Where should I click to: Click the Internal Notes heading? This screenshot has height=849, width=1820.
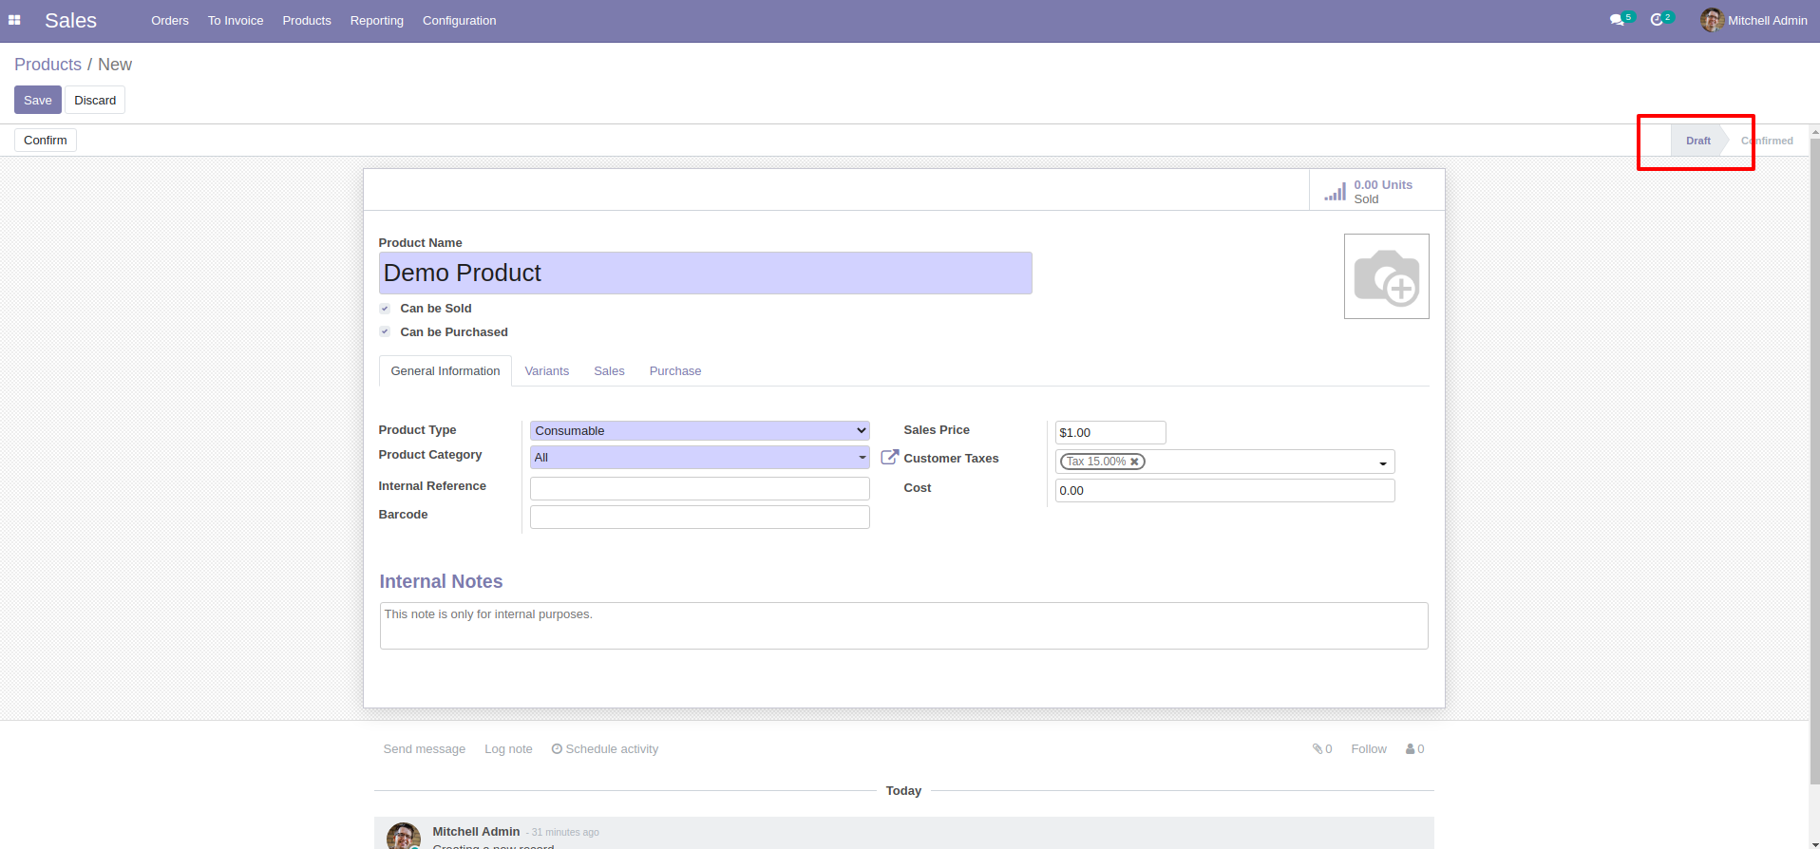441,581
